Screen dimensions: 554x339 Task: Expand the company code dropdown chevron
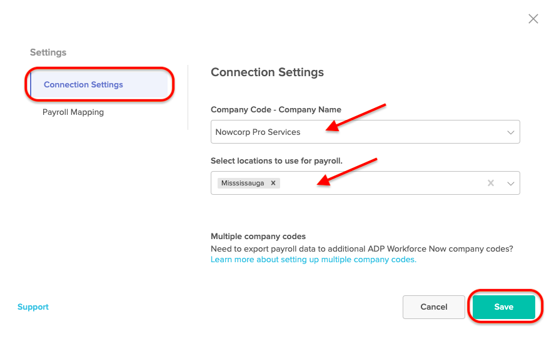click(x=511, y=132)
